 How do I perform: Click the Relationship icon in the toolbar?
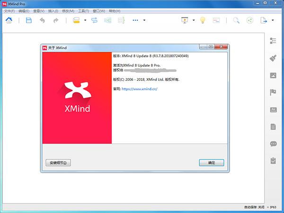click(94, 20)
